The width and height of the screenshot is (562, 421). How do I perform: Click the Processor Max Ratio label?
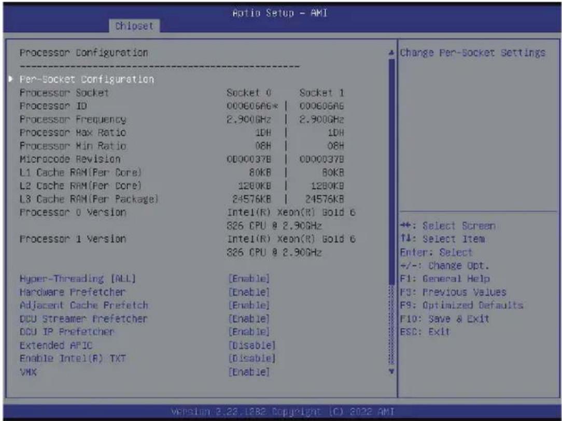[73, 133]
